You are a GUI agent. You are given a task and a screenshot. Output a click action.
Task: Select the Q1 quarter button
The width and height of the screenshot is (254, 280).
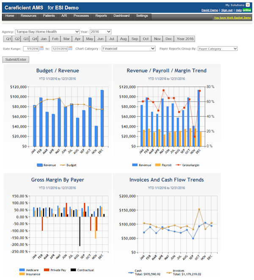8,39
